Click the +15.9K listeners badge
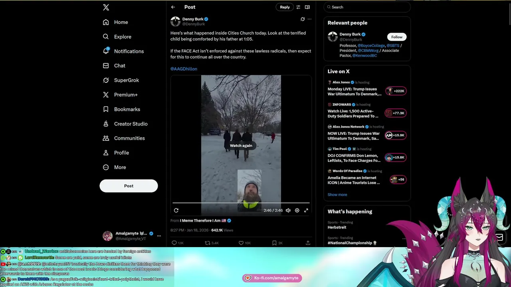511x287 pixels. 395,136
